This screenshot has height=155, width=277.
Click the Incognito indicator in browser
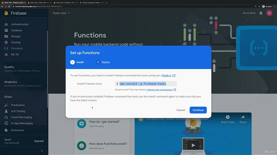click(x=267, y=7)
